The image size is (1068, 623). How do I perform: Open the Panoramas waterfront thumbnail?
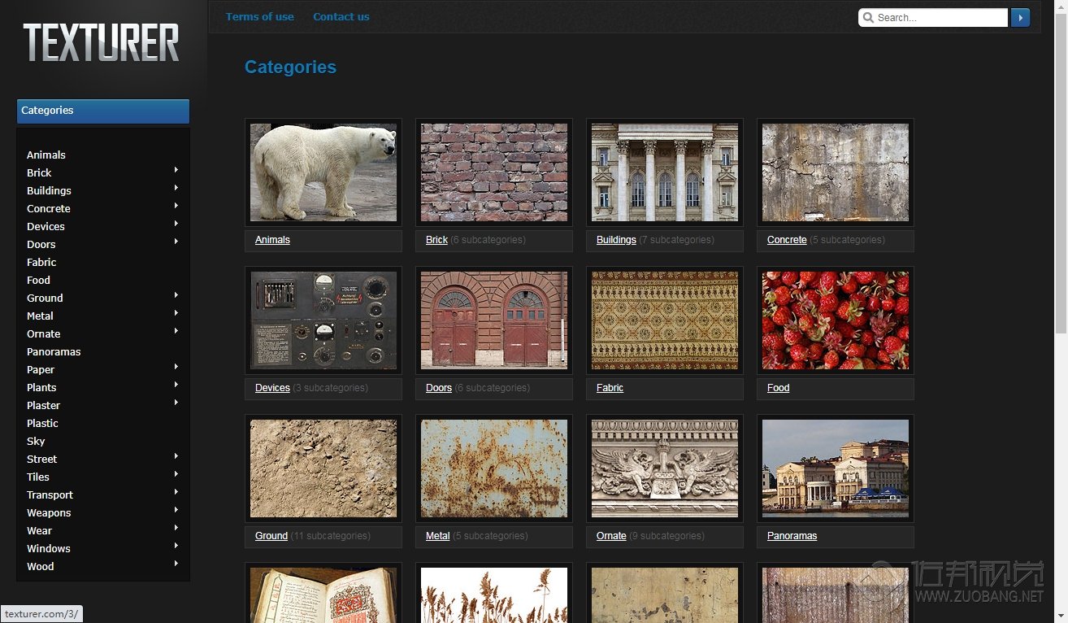point(835,468)
